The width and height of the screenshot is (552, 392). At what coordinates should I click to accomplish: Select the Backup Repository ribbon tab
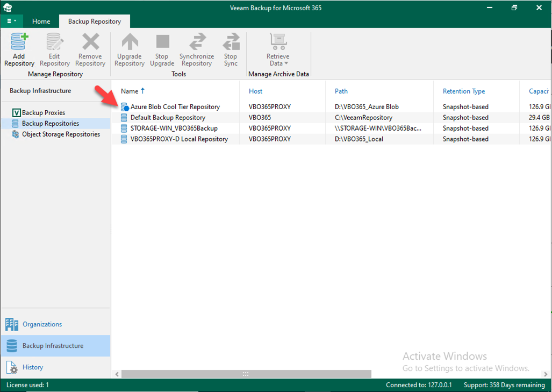[95, 21]
